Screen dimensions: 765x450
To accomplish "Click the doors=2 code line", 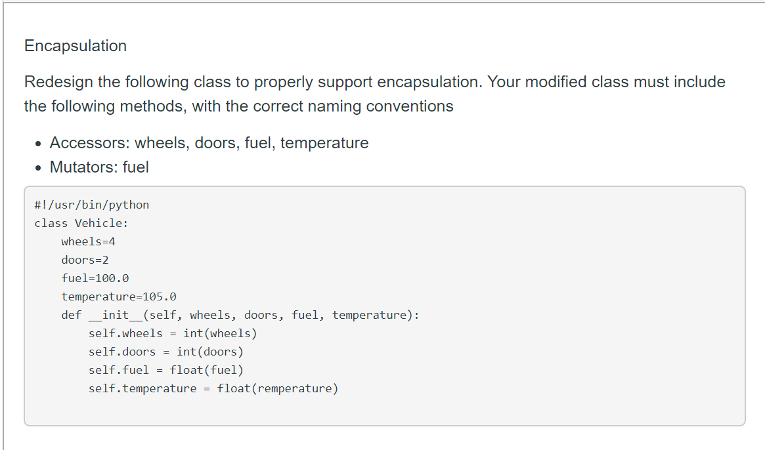I will click(x=85, y=260).
